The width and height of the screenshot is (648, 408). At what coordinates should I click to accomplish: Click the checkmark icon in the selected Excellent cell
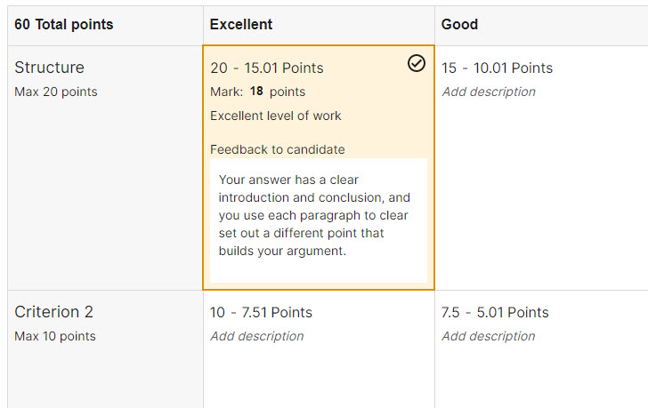417,63
